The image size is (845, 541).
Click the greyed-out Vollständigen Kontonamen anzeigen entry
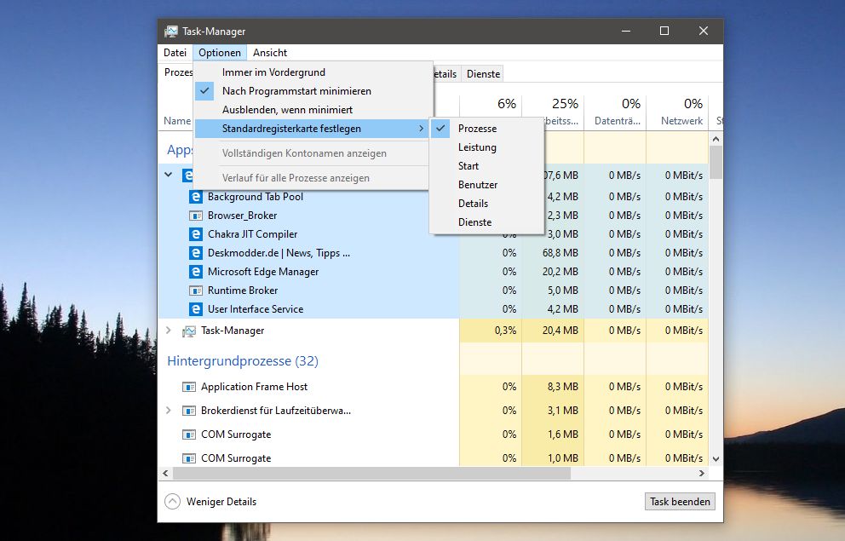click(313, 153)
